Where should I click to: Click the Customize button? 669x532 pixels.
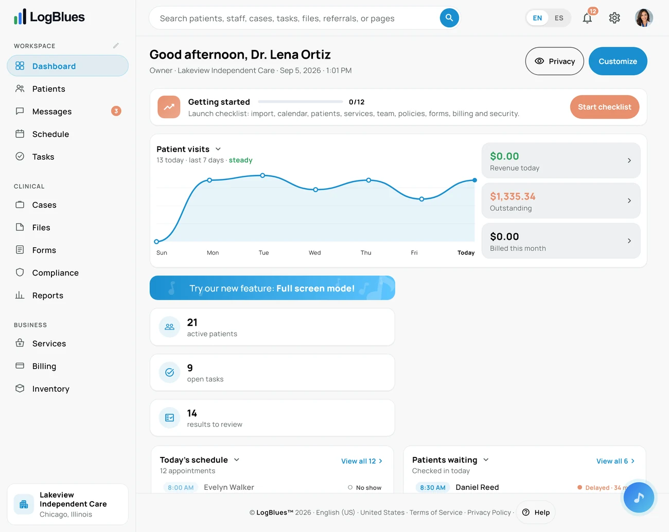pyautogui.click(x=618, y=61)
